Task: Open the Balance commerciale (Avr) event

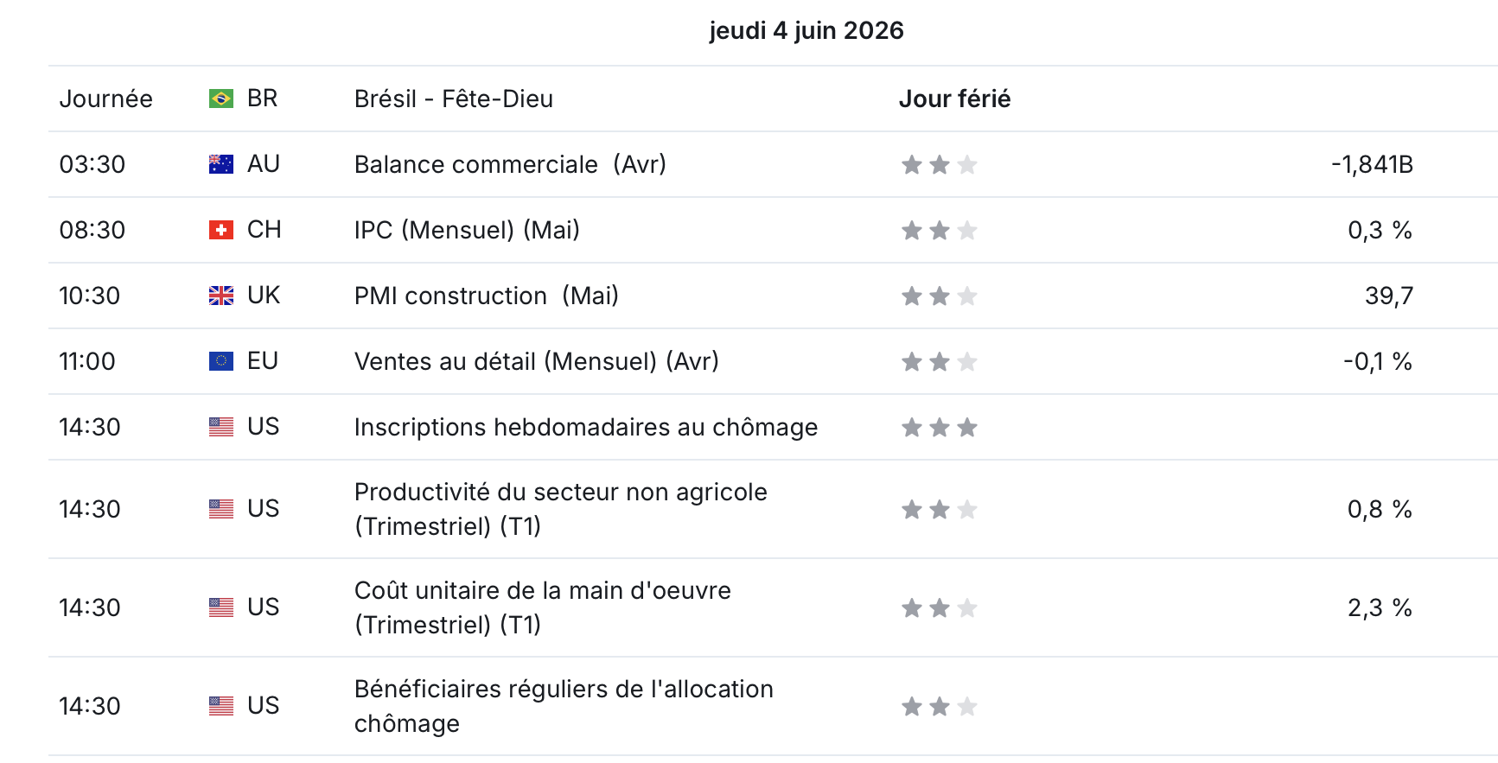Action: tap(510, 164)
